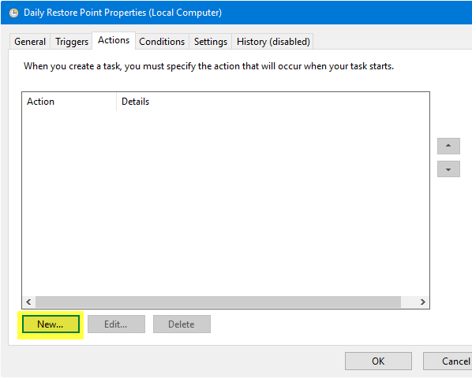The height and width of the screenshot is (378, 472).
Task: Move action down with the down arrow
Action: point(448,169)
